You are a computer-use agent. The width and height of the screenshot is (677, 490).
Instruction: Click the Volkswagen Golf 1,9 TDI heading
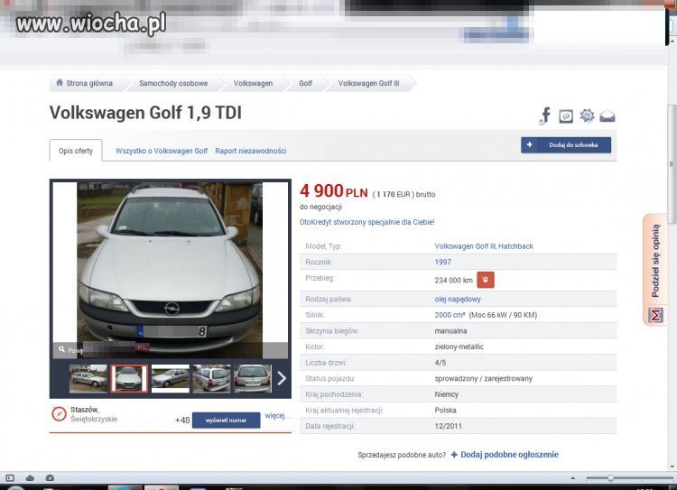tap(145, 113)
